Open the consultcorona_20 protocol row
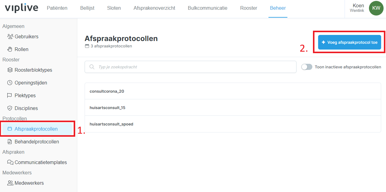 pyautogui.click(x=233, y=91)
